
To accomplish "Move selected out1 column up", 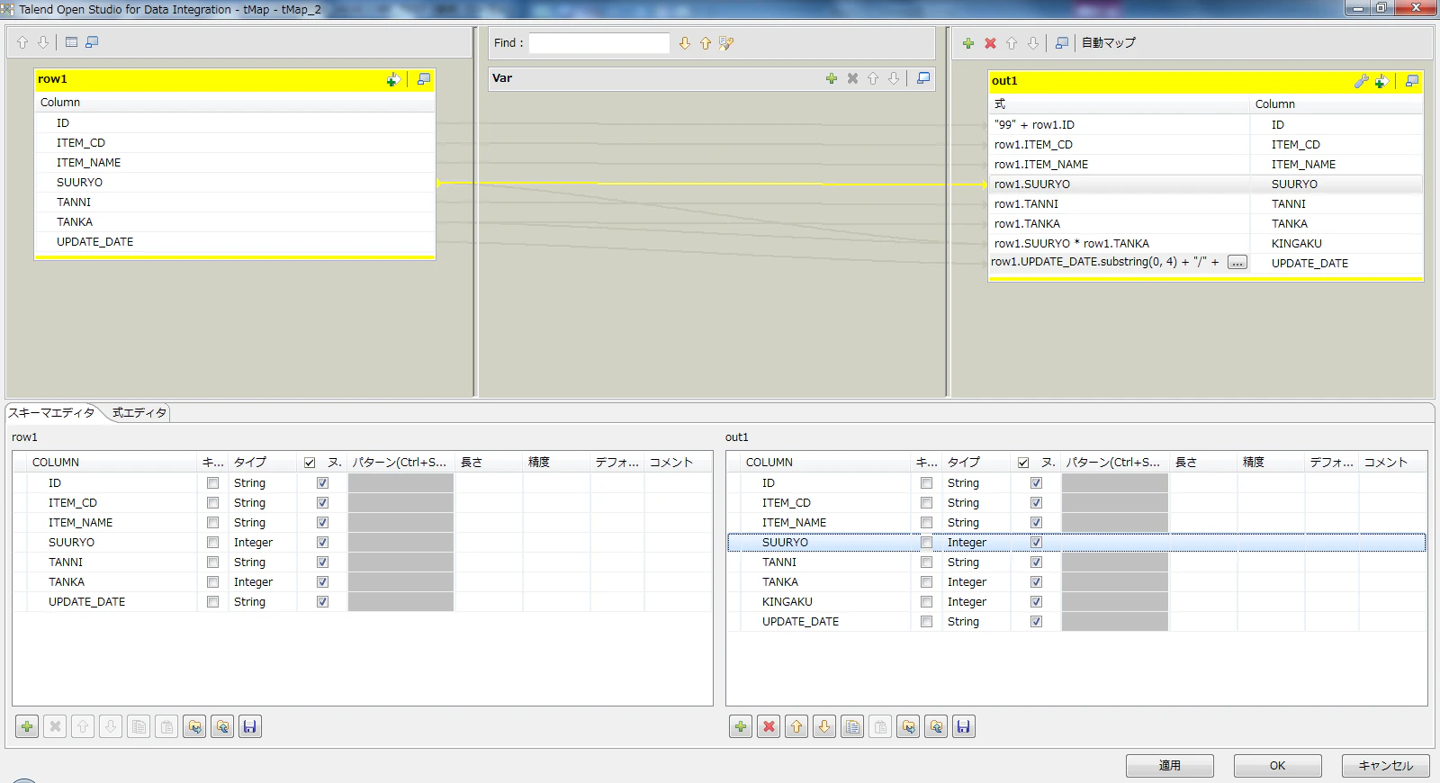I will tap(796, 726).
